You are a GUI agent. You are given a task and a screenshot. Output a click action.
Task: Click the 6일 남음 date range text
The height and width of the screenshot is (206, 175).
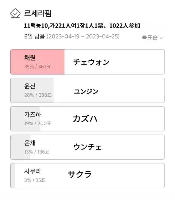tap(72, 36)
